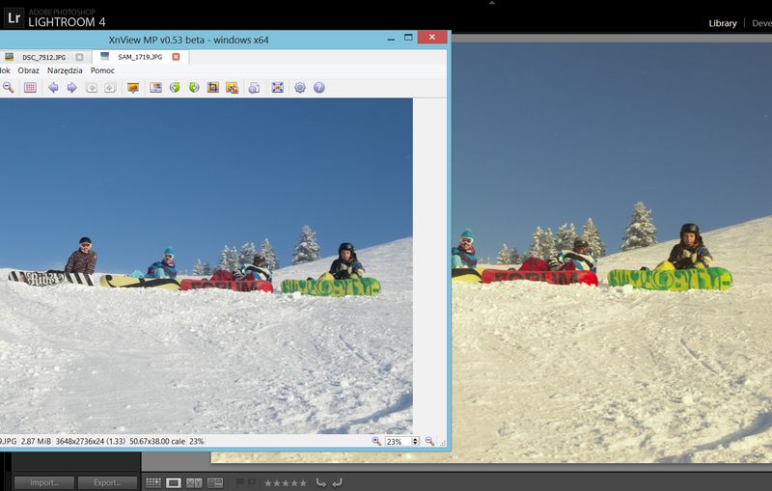The image size is (772, 491).
Task: Switch to Loupe view in Lightroom
Action: pos(174,482)
